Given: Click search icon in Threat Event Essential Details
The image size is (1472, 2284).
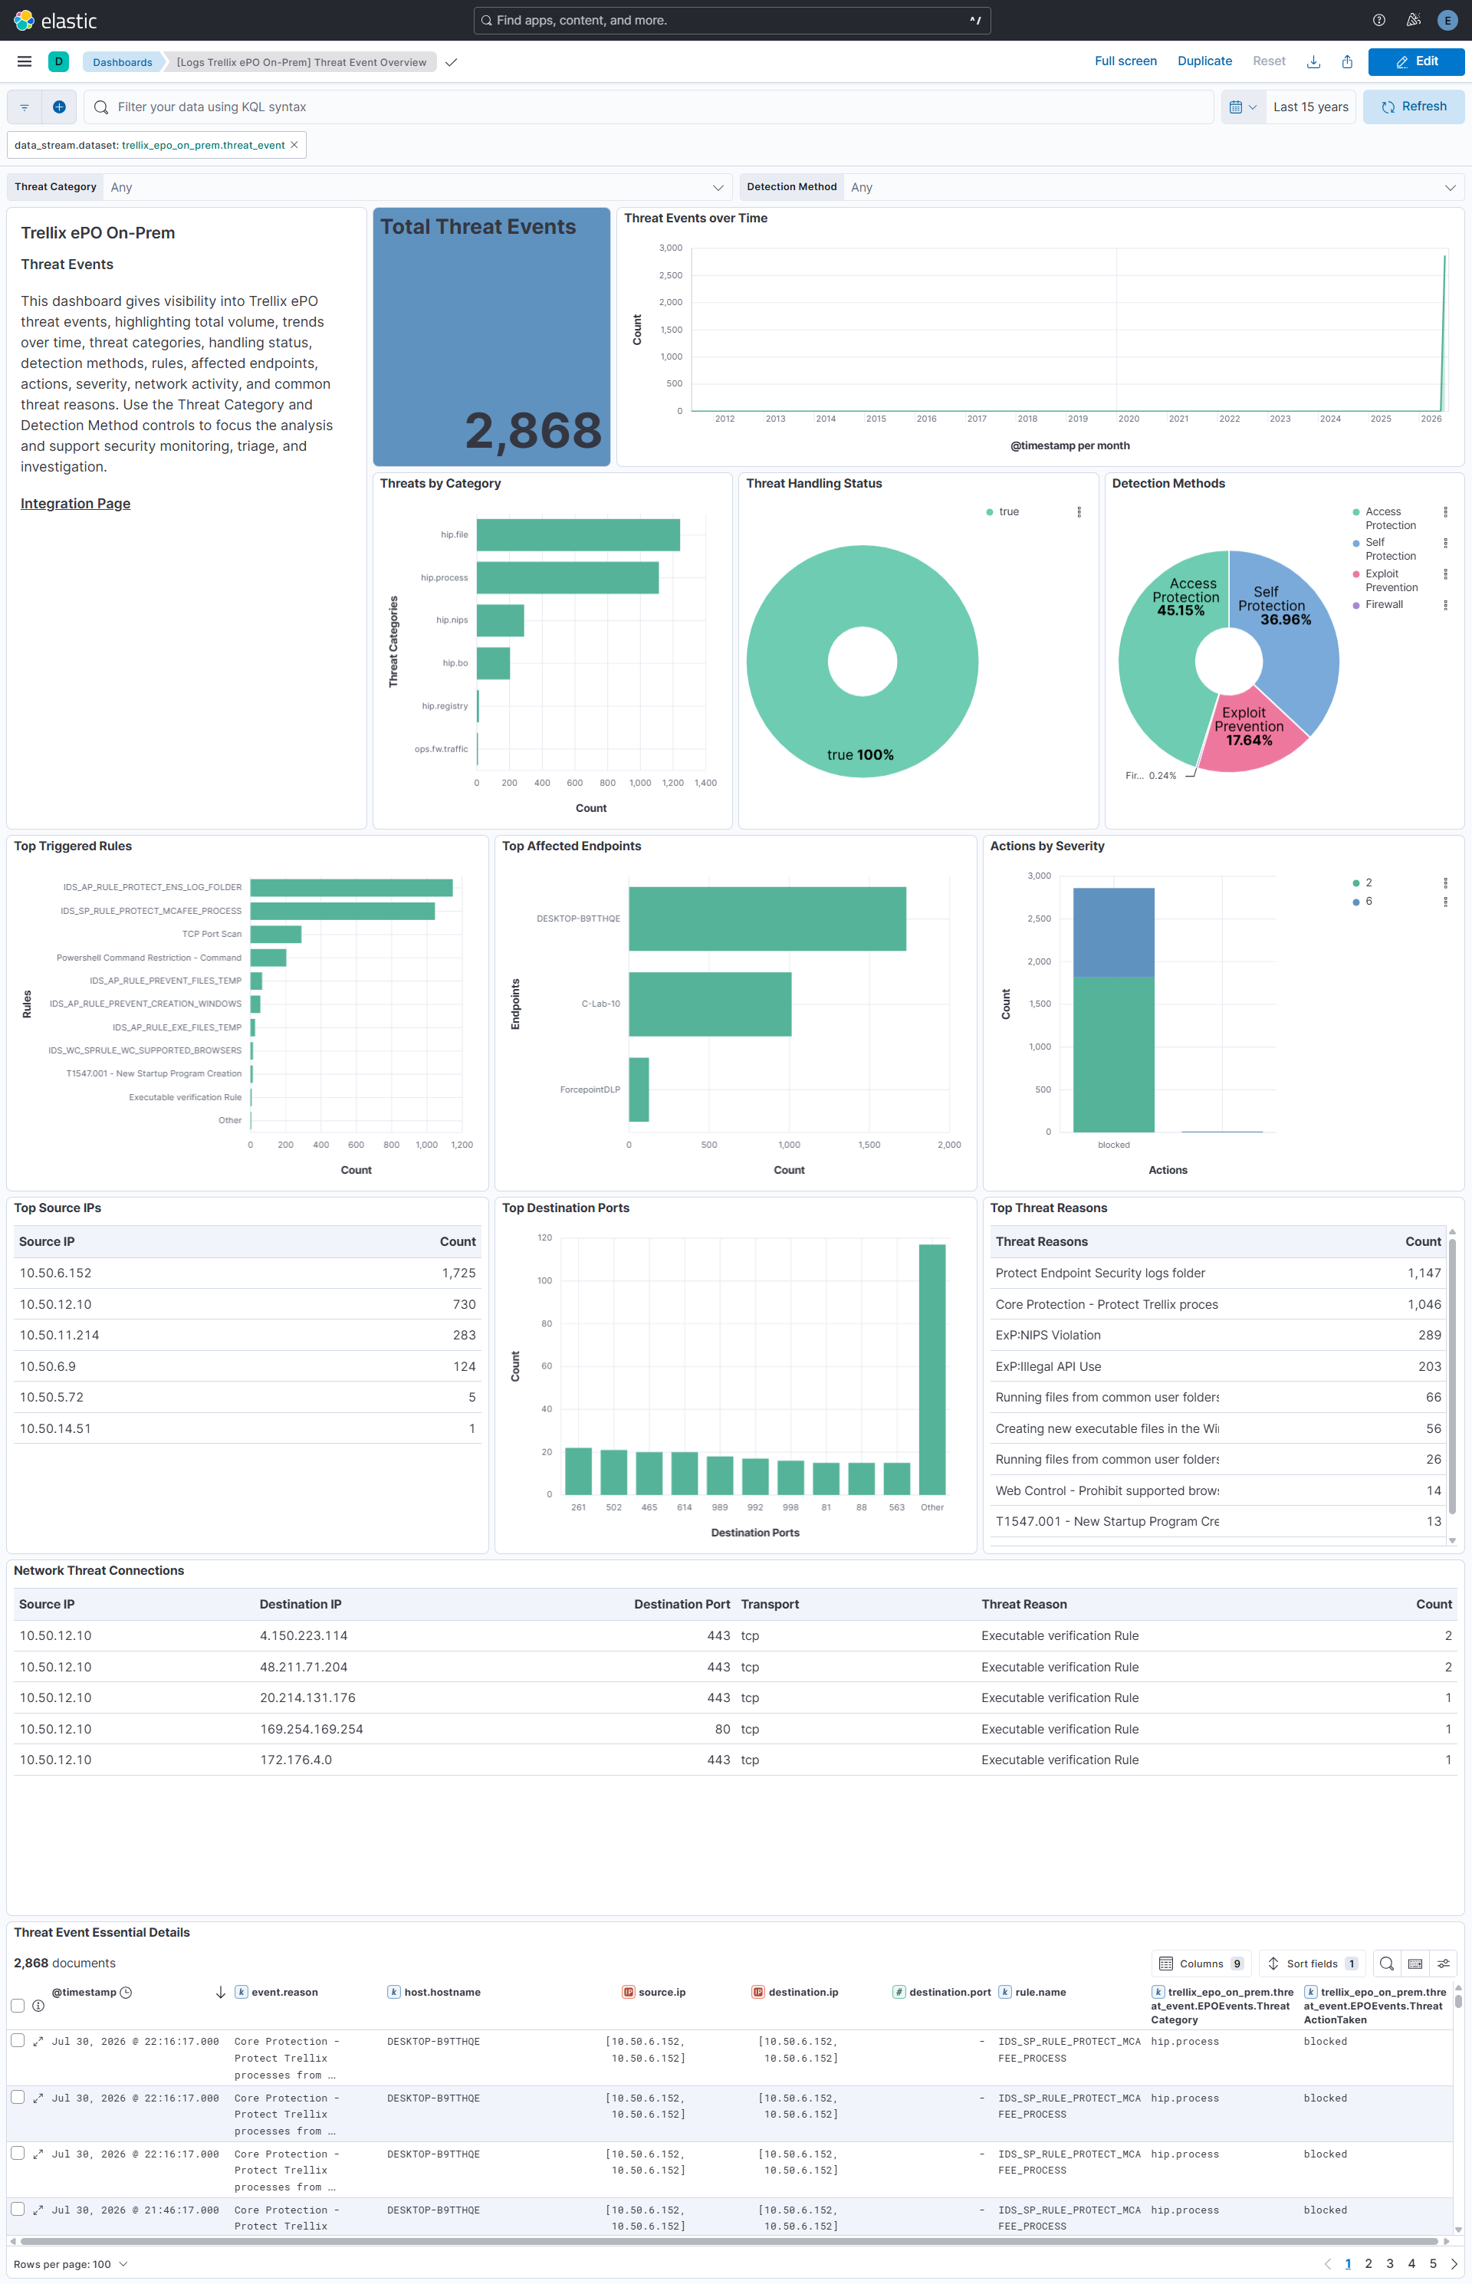Looking at the screenshot, I should click(x=1387, y=1964).
